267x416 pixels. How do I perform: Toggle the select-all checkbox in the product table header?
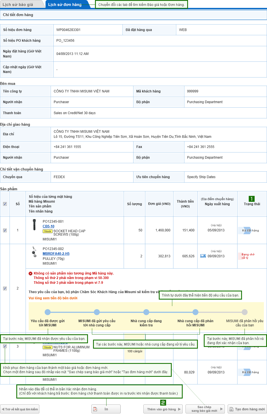tap(5, 204)
